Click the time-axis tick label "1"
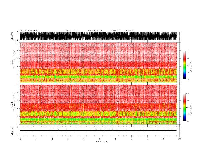Image resolution: width=202 pixels, height=156 pixels. pos(36,139)
